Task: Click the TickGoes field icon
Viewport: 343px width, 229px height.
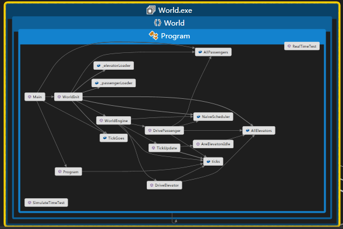Action: (x=105, y=138)
